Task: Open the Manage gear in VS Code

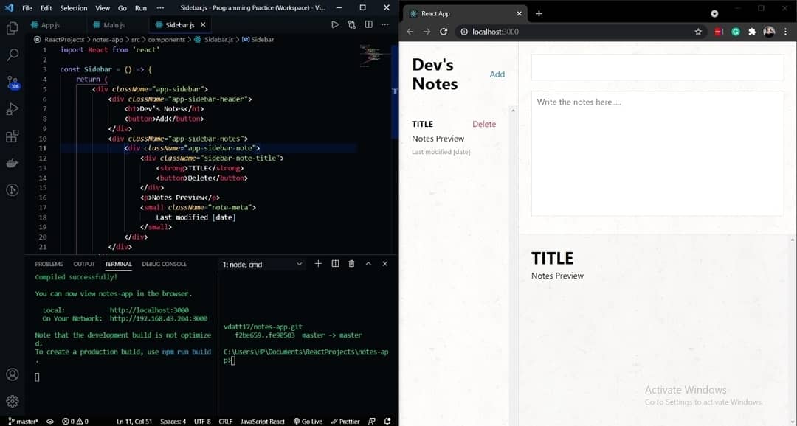Action: point(13,401)
